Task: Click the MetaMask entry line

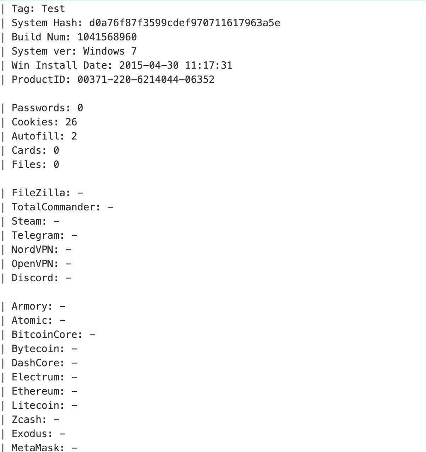Action: [44, 448]
